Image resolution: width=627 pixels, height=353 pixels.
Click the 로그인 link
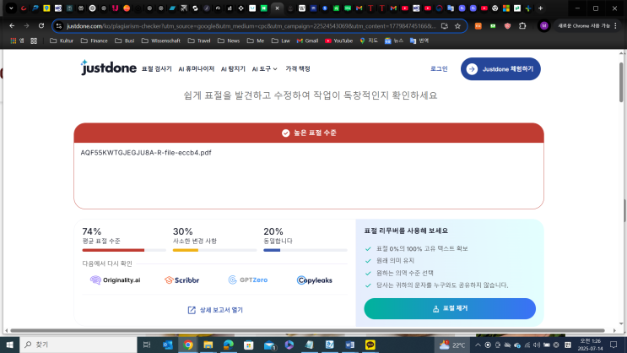point(439,69)
